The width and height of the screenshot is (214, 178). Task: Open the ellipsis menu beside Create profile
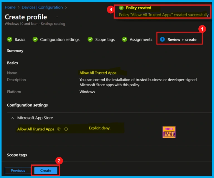56,17
